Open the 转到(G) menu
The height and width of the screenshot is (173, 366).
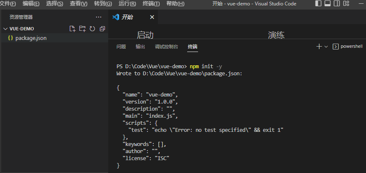click(103, 4)
